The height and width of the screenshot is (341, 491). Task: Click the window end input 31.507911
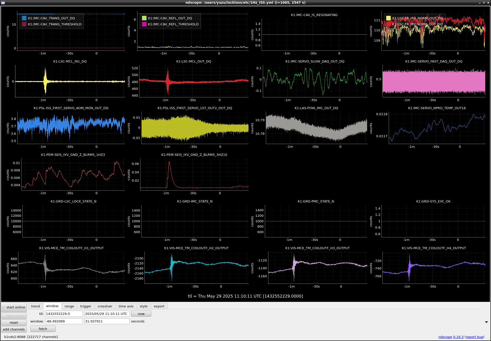[107, 321]
